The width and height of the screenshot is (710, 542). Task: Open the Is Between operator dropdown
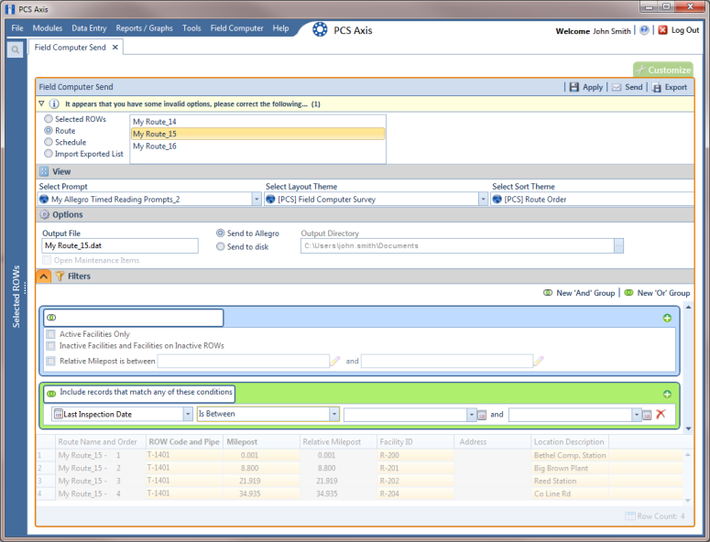click(334, 414)
